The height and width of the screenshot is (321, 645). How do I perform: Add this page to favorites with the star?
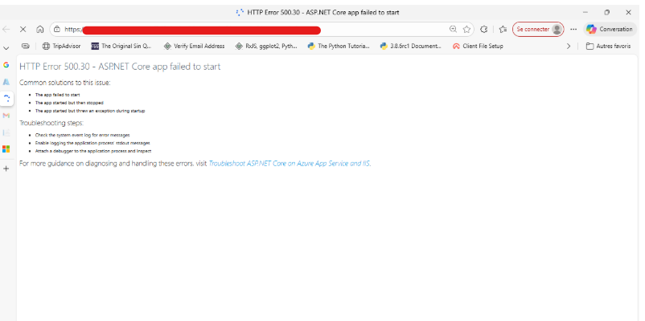466,29
